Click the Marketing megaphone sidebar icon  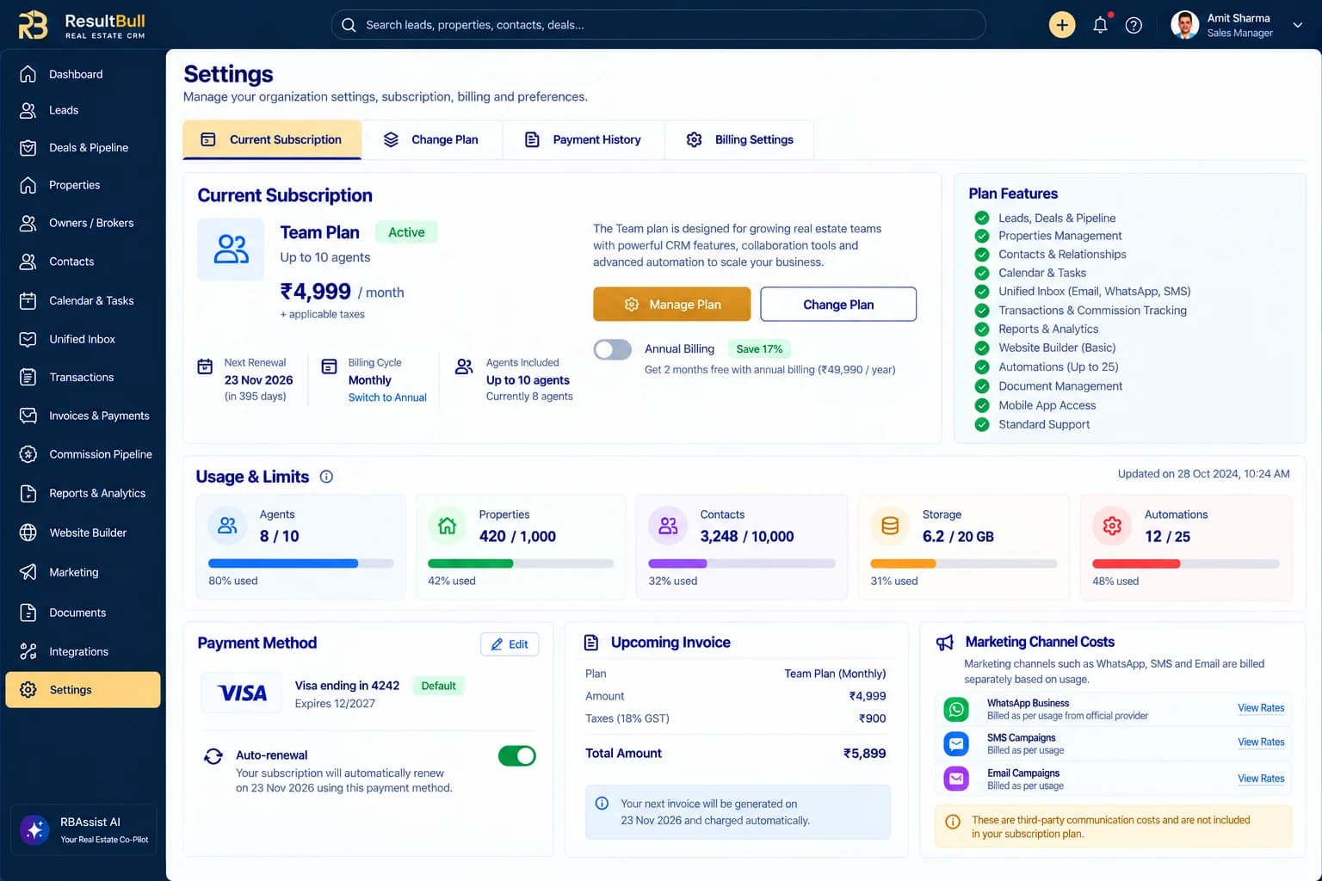[x=28, y=572]
